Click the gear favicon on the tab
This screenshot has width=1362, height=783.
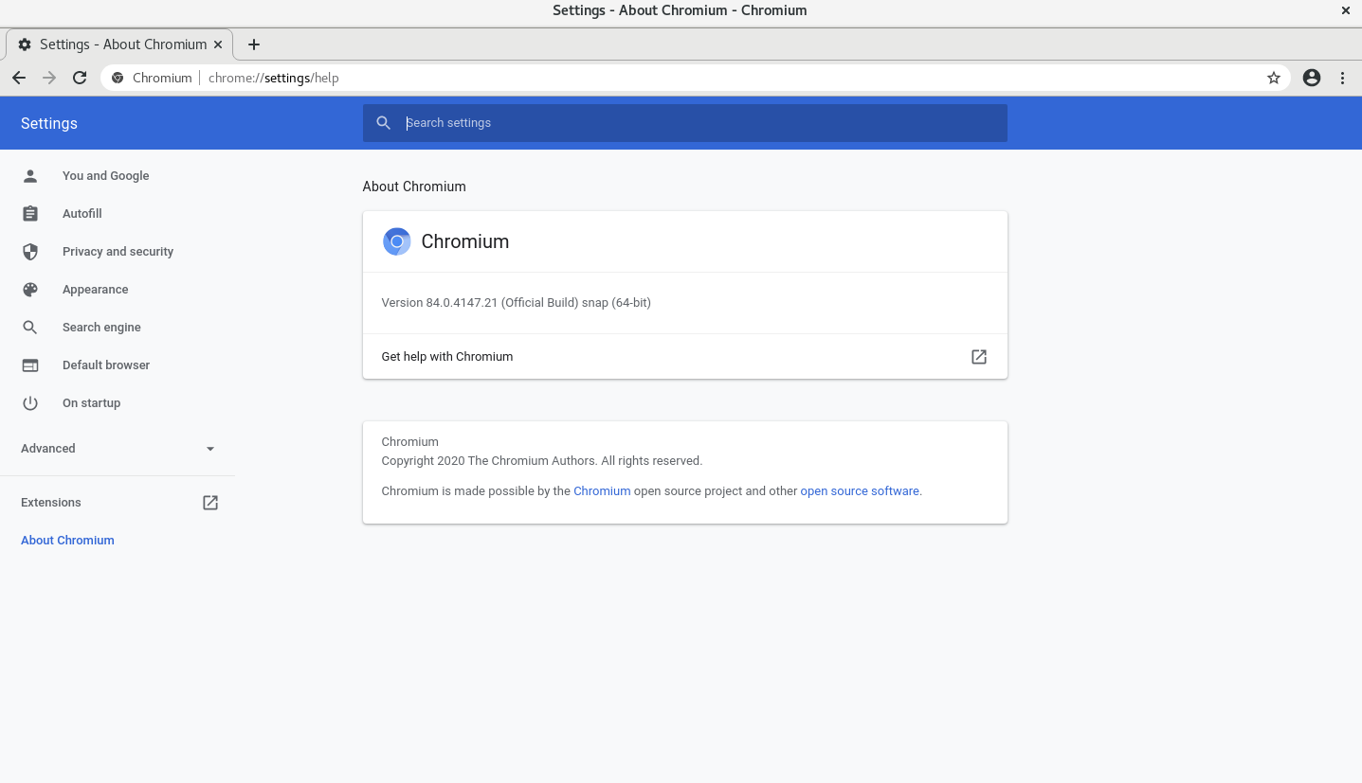click(x=25, y=44)
